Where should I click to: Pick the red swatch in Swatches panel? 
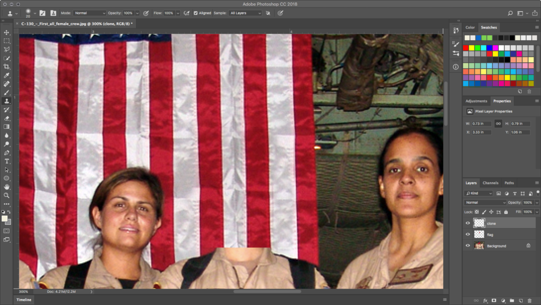[467, 47]
